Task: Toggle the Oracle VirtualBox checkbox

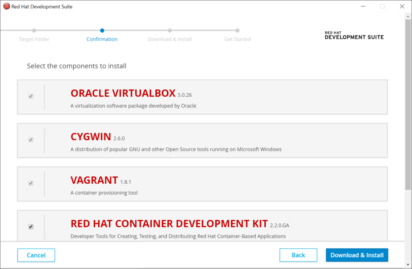Action: [x=31, y=96]
